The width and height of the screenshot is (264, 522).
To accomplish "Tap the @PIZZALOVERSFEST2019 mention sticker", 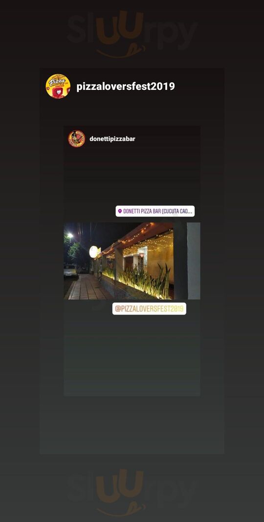I will click(149, 309).
